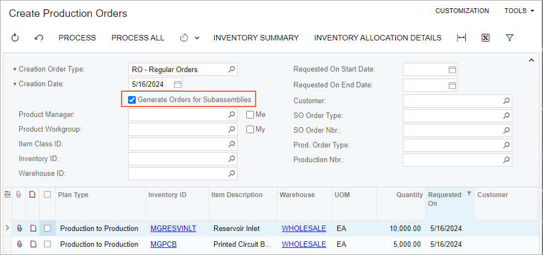Click the Fit to Screen columns icon

461,38
